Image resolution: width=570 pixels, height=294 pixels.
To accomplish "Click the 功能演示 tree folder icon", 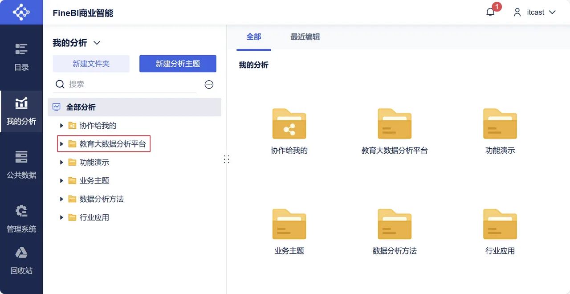I will point(72,162).
